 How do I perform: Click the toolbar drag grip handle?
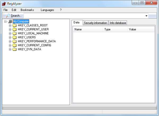coord(4,16)
